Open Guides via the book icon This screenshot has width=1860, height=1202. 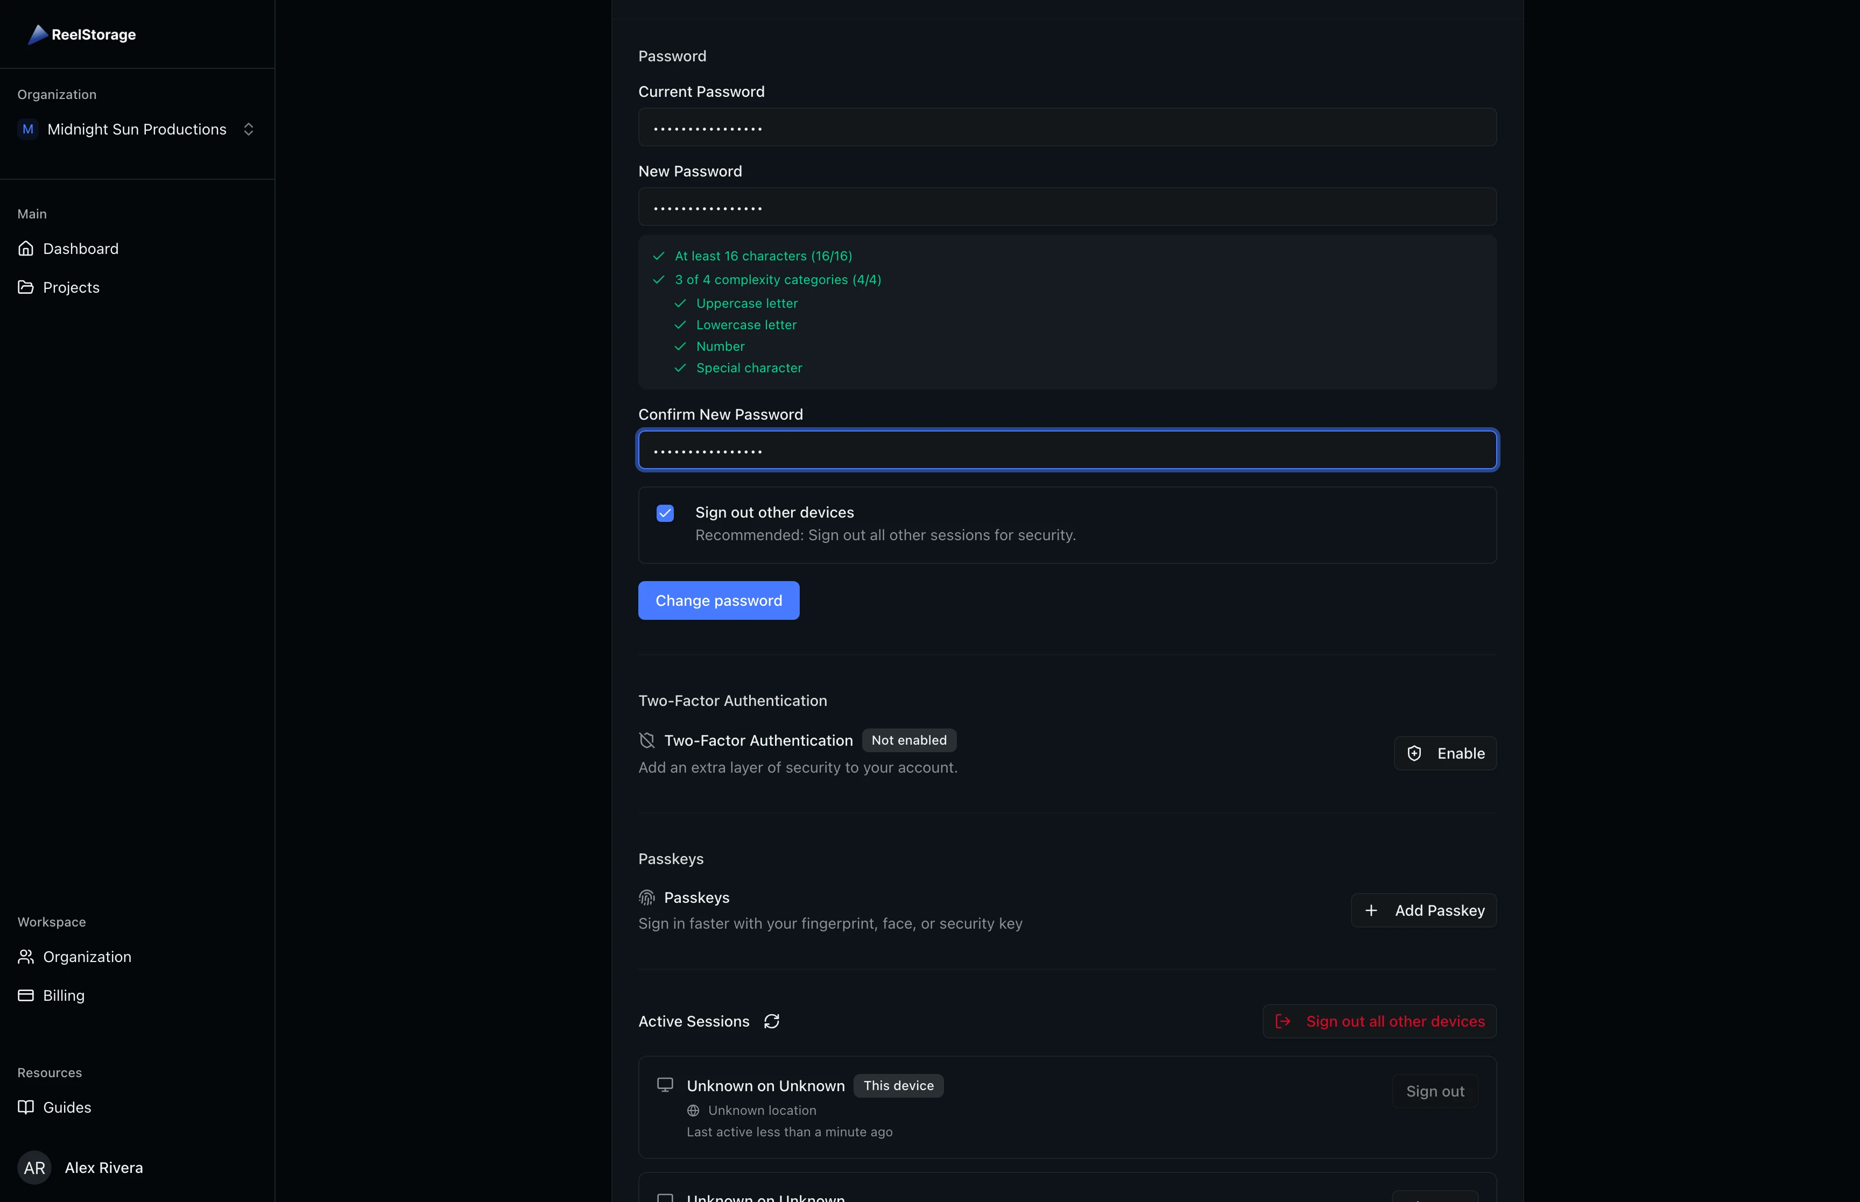pyautogui.click(x=26, y=1107)
